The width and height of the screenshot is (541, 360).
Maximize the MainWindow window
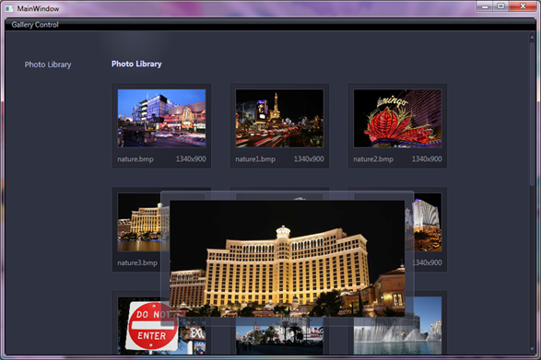500,6
